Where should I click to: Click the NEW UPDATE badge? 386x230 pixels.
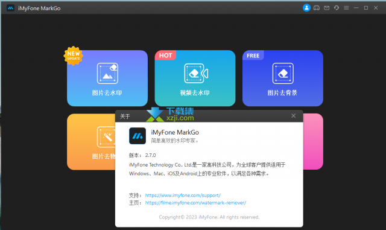pos(73,56)
